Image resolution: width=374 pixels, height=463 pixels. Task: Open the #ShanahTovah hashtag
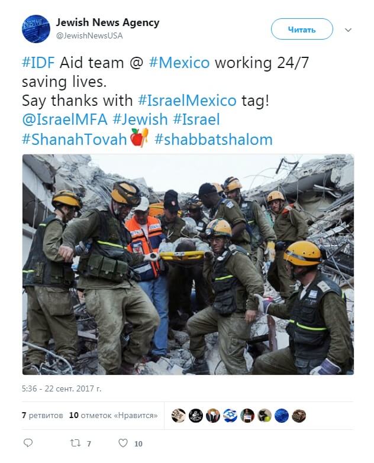pyautogui.click(x=74, y=139)
